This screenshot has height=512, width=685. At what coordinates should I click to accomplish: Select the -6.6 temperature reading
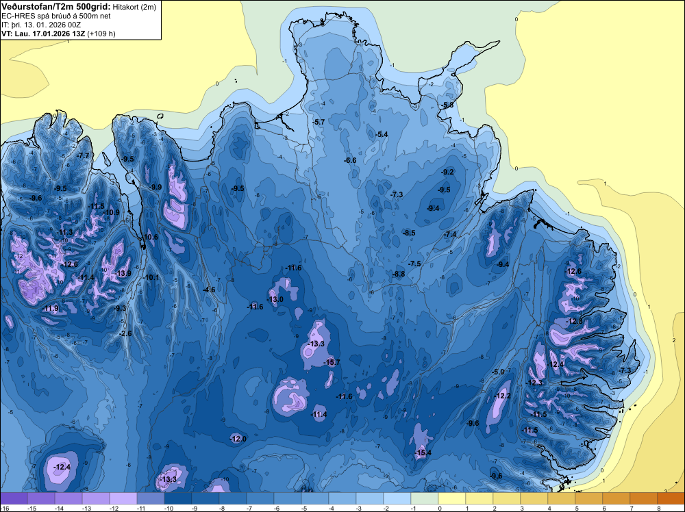(350, 161)
